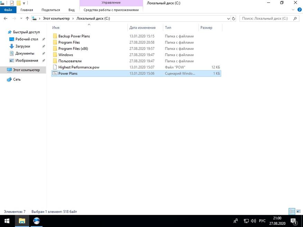This screenshot has width=303, height=227.
Task: Go back with the left arrow button
Action: pos(6,19)
